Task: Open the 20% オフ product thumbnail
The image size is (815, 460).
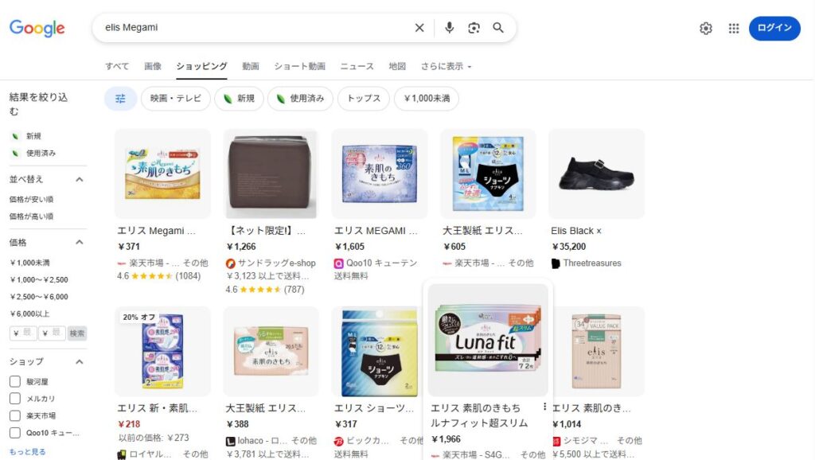Action: click(162, 352)
